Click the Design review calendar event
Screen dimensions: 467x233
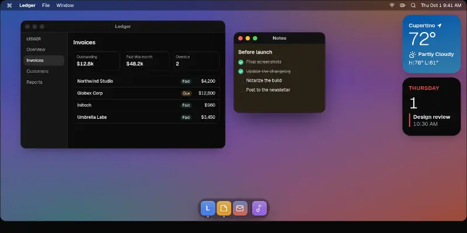click(x=430, y=120)
